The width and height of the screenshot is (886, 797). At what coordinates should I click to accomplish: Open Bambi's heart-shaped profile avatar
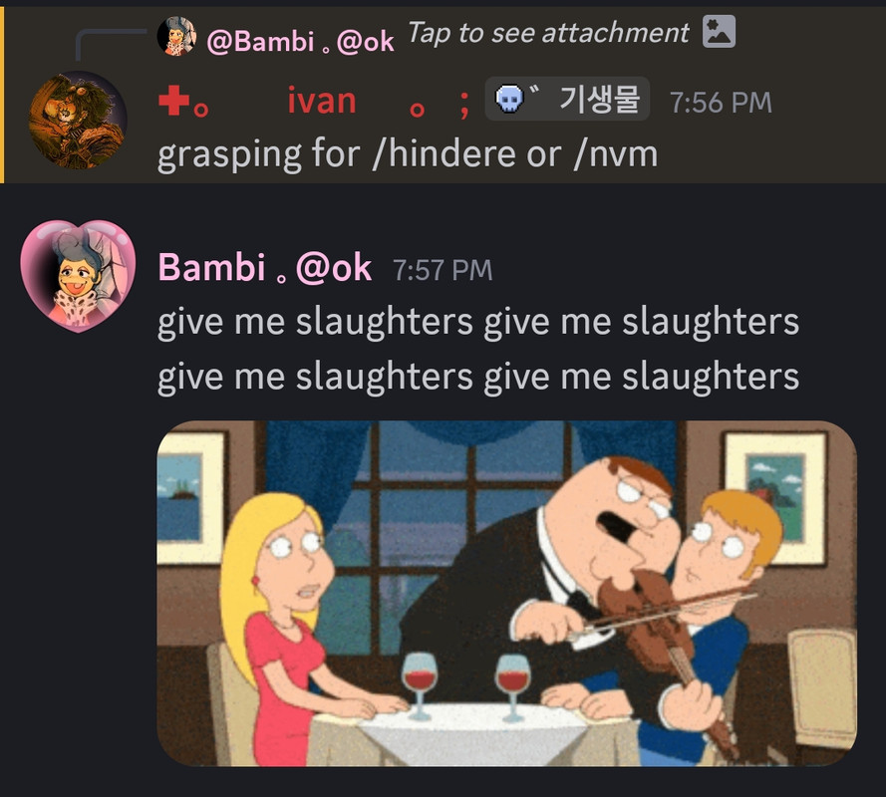point(78,276)
